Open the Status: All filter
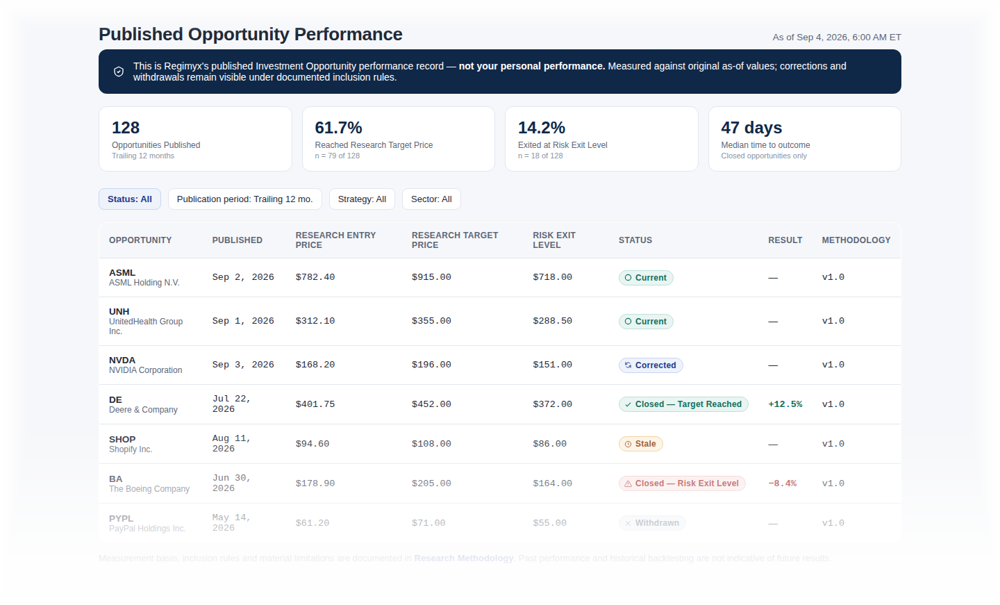This screenshot has width=1000, height=605. (130, 199)
